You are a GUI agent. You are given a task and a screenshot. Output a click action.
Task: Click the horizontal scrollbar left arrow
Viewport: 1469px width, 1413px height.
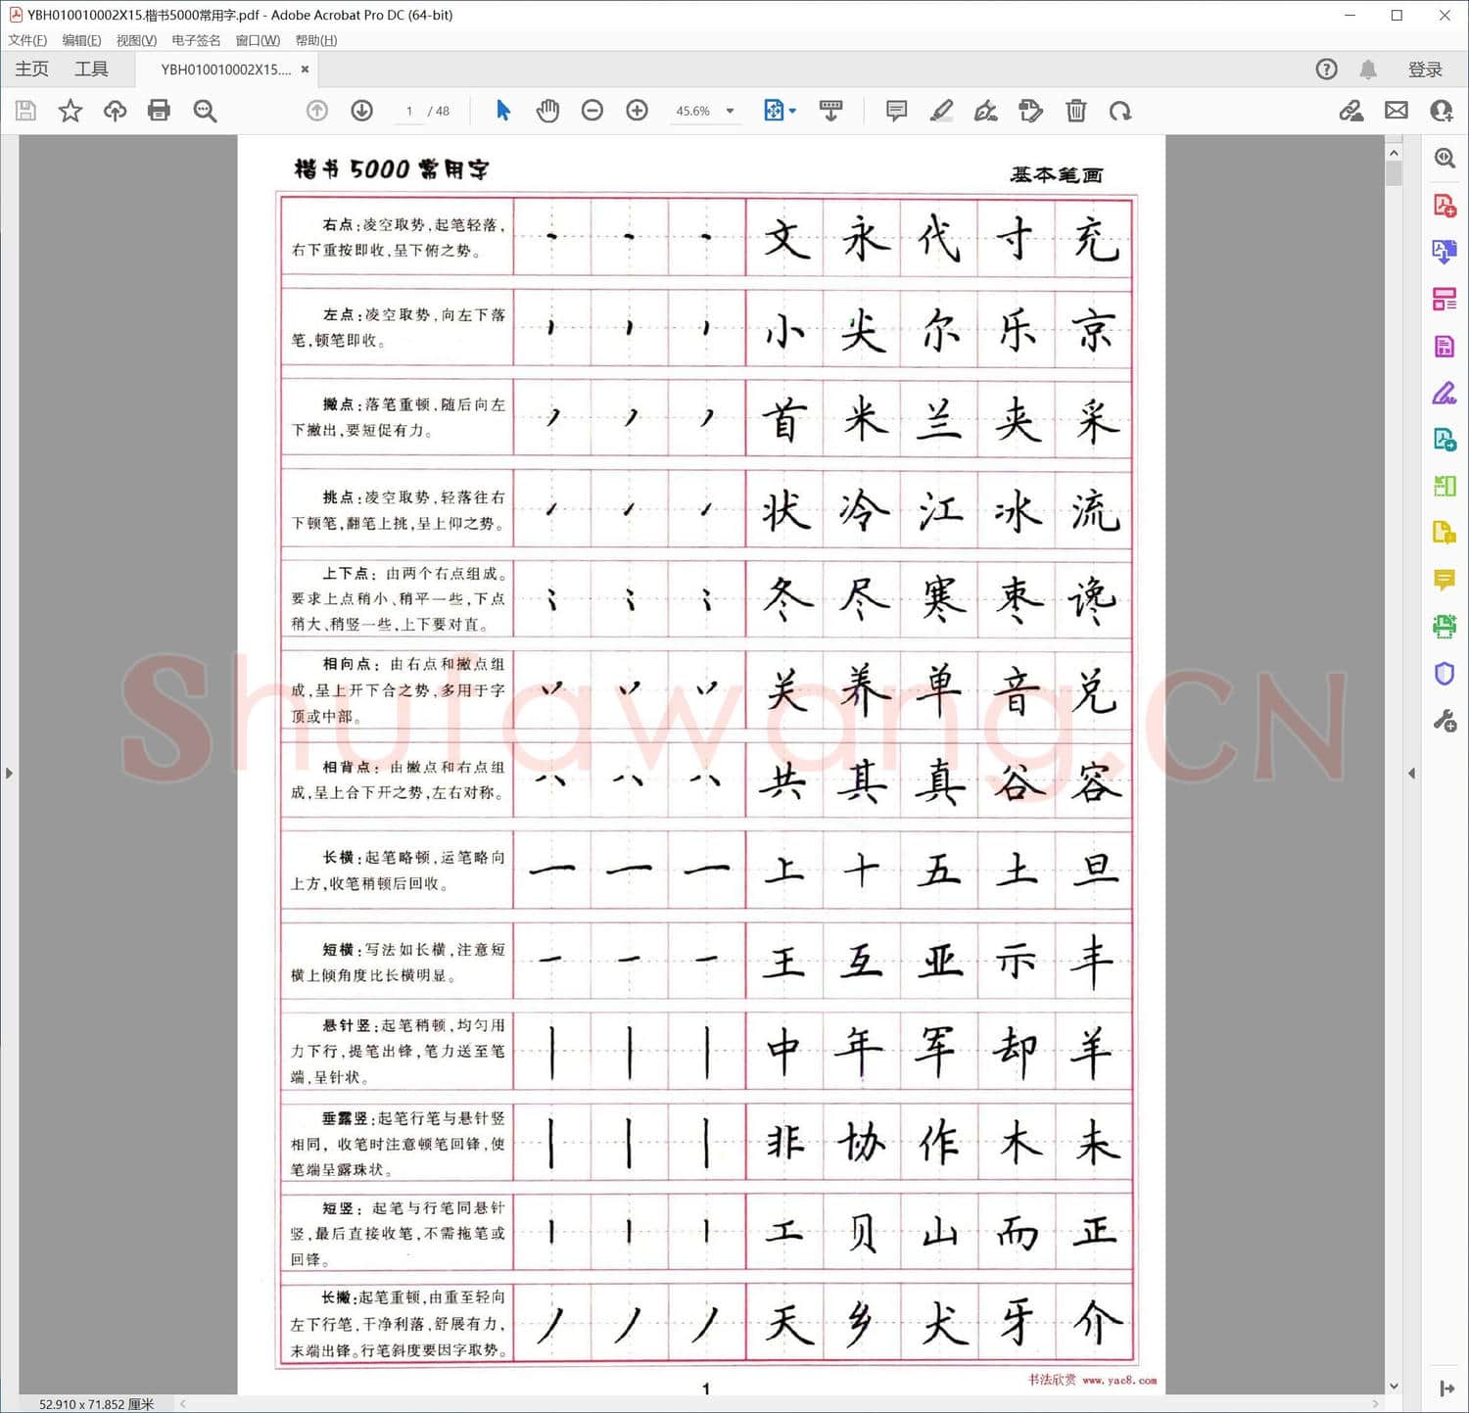click(x=183, y=1404)
